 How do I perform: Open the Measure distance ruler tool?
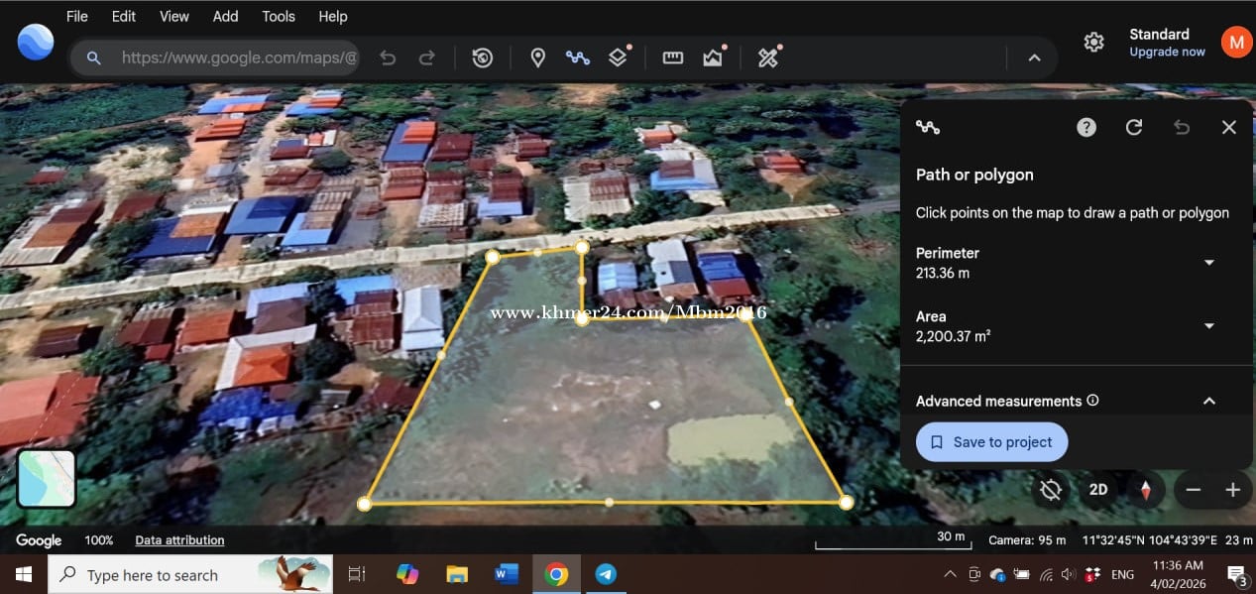(x=673, y=58)
